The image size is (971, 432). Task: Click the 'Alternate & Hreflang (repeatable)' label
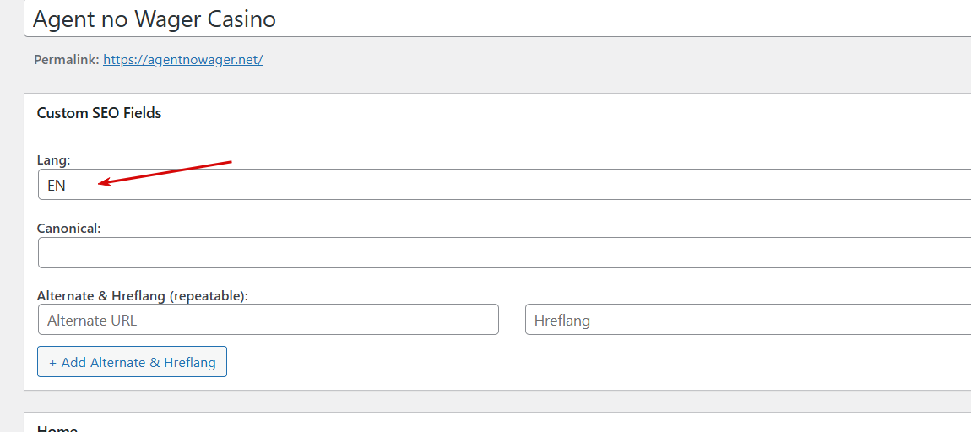pos(142,296)
